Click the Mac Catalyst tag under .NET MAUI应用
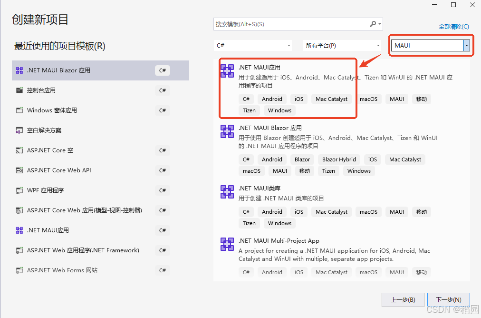This screenshot has width=481, height=318. (x=331, y=99)
